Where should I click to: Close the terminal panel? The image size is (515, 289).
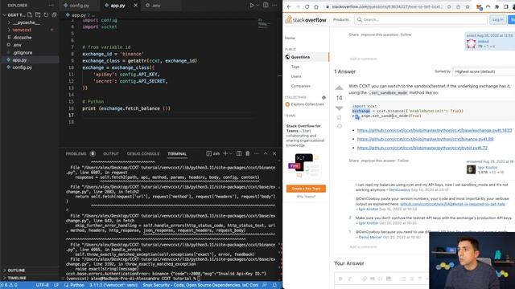[274, 153]
